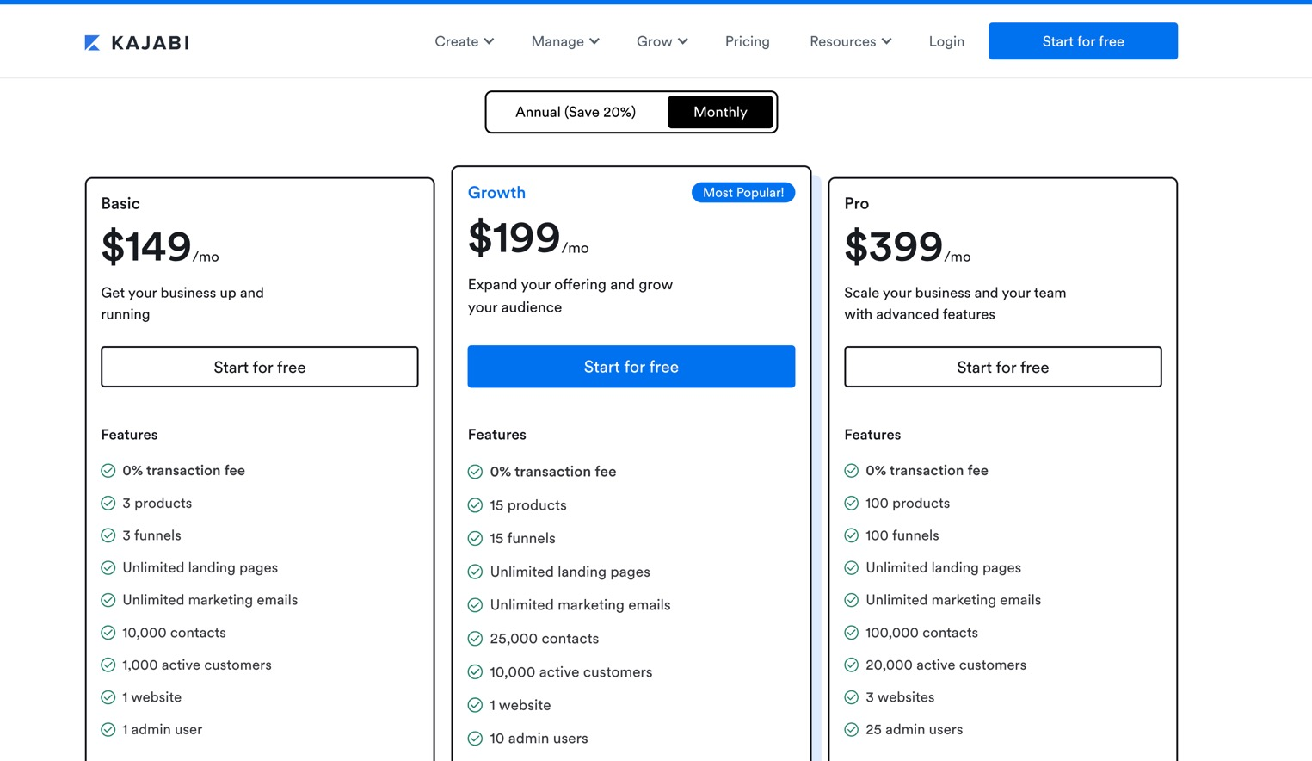Click the Kajabi logo icon
This screenshot has width=1312, height=761.
[92, 42]
